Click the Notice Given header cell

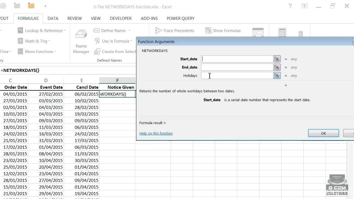click(x=117, y=87)
